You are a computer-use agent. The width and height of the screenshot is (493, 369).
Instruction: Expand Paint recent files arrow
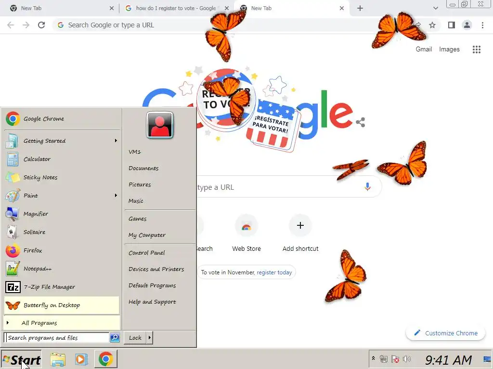116,196
